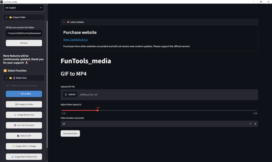Click the Generate Video button
Viewport: 272px width, 162px height.
coord(70,134)
